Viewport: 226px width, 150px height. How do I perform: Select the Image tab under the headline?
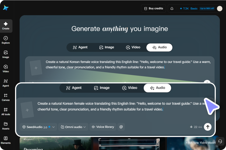[107, 47]
